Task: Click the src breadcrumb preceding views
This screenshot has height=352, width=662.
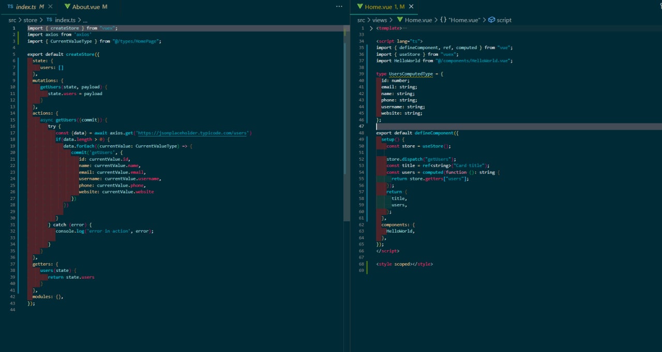Action: coord(361,20)
